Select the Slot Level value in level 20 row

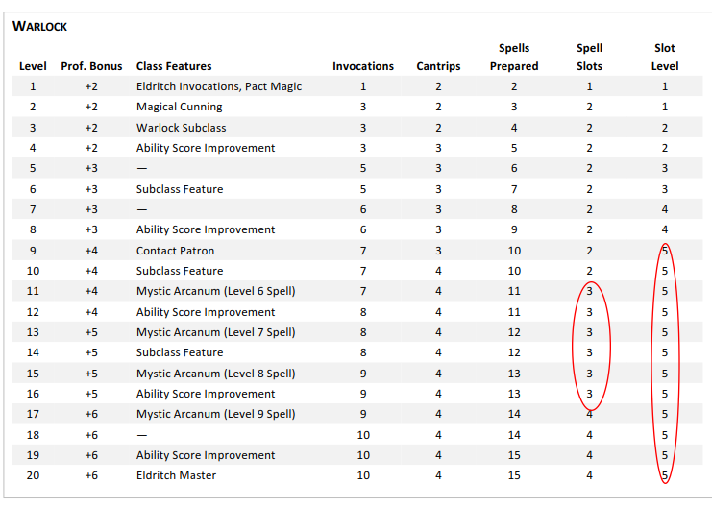665,475
